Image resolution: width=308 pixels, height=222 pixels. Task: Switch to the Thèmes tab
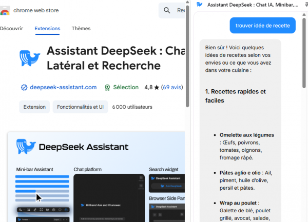[81, 29]
